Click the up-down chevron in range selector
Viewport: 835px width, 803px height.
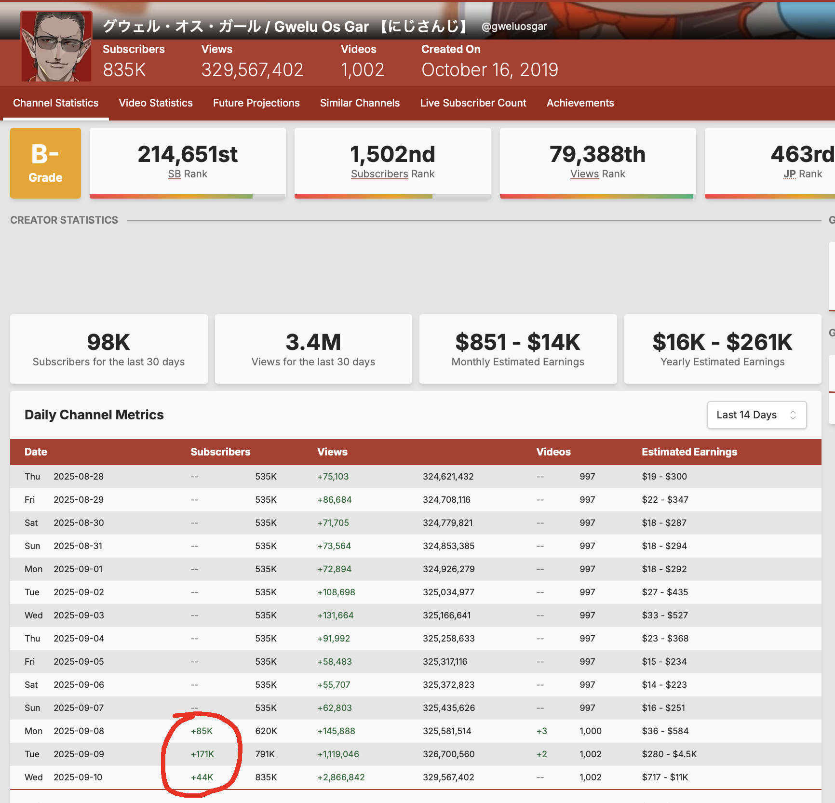coord(793,415)
